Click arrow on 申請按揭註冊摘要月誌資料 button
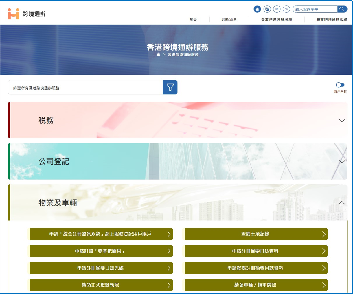Viewport: 353px width, 294px height. (324, 268)
